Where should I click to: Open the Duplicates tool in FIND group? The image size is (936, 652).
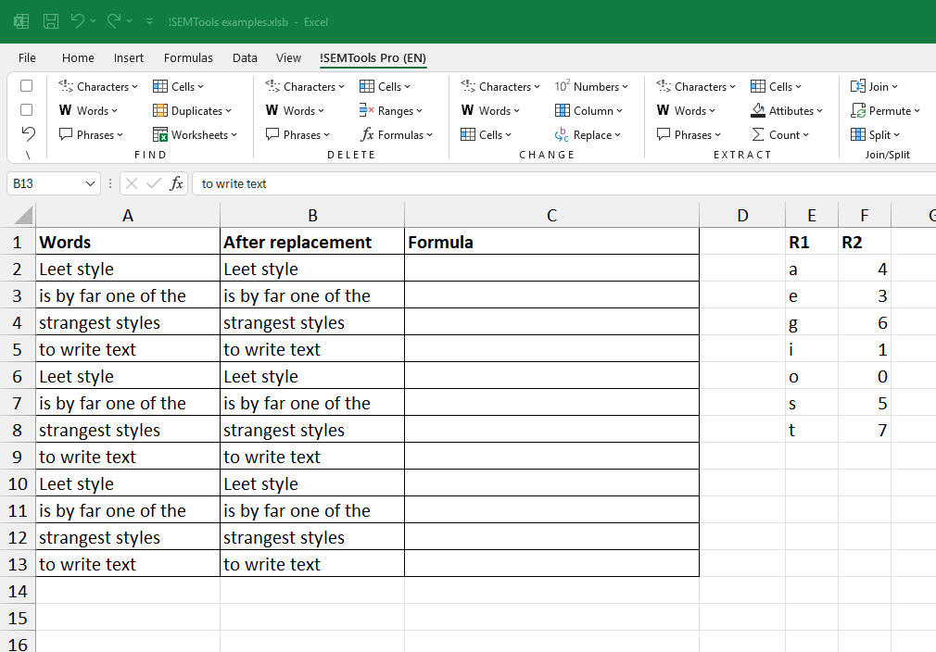(192, 110)
